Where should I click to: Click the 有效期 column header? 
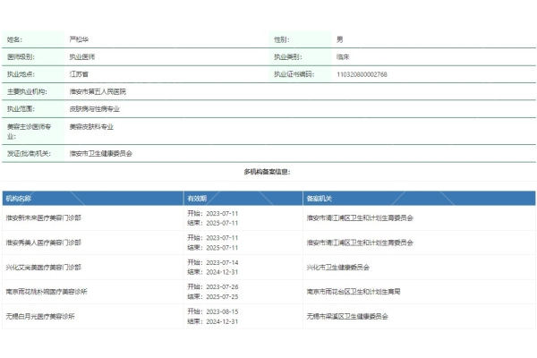[197, 199]
